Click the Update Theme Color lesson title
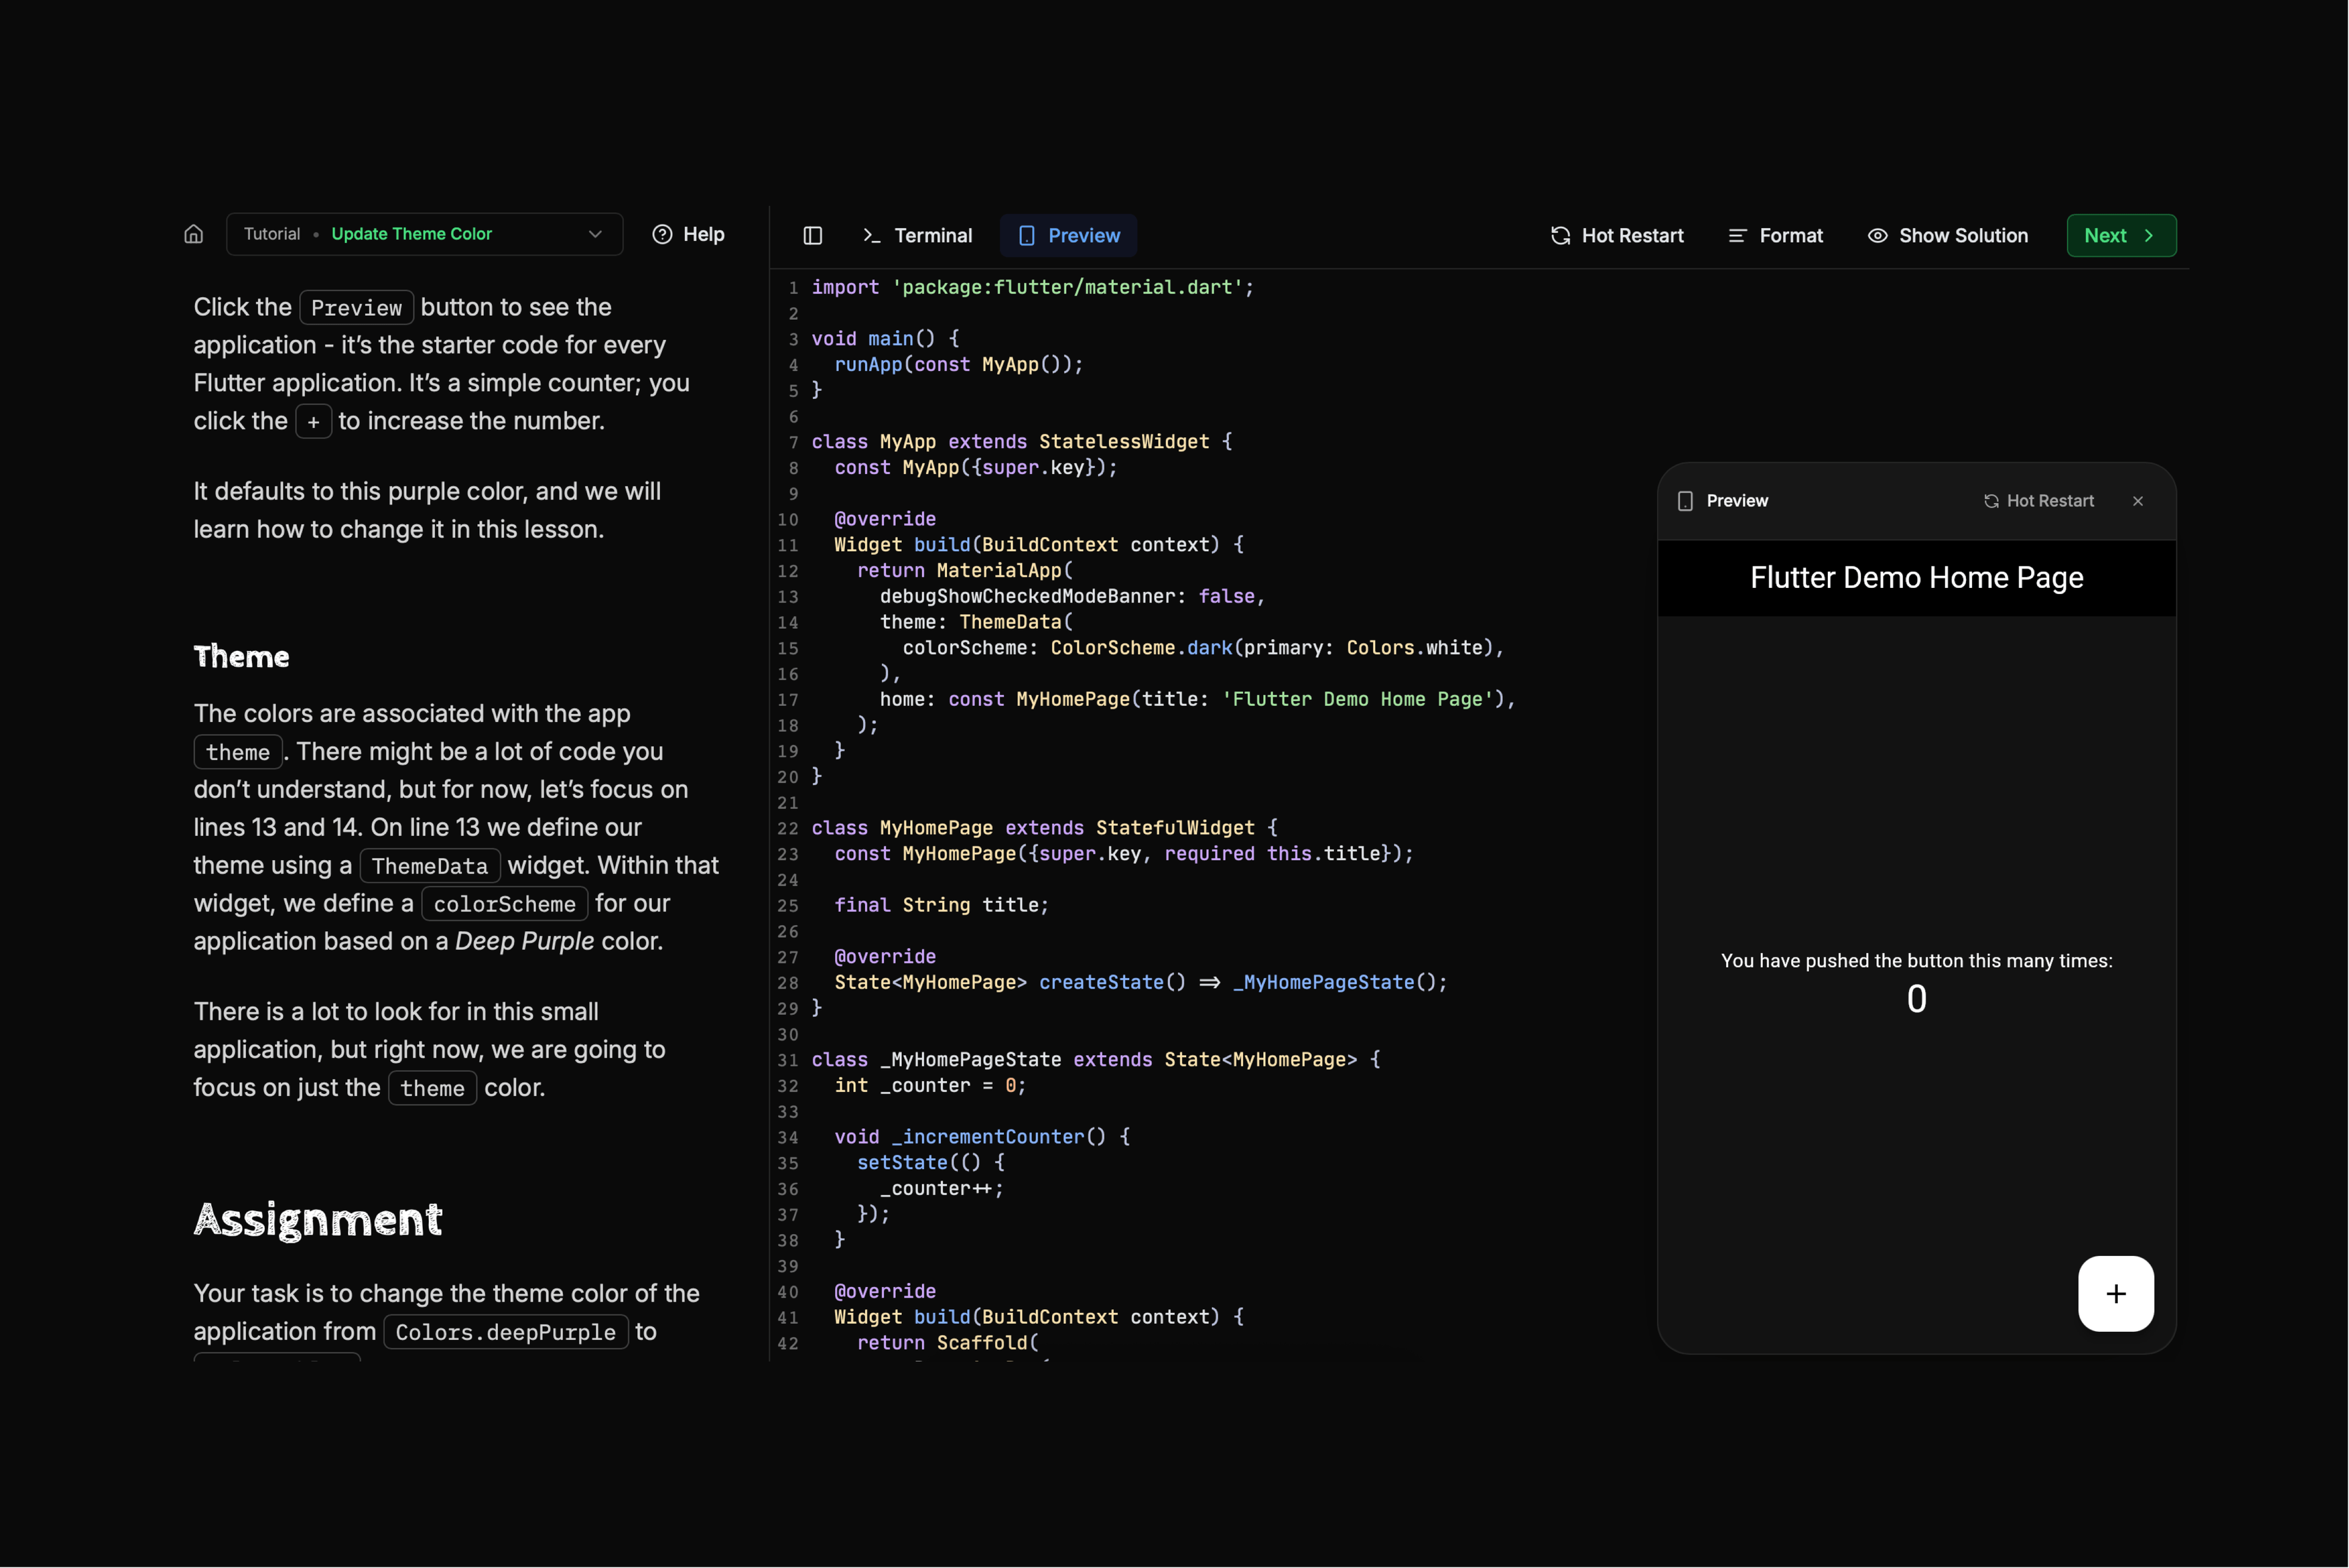 (x=411, y=234)
